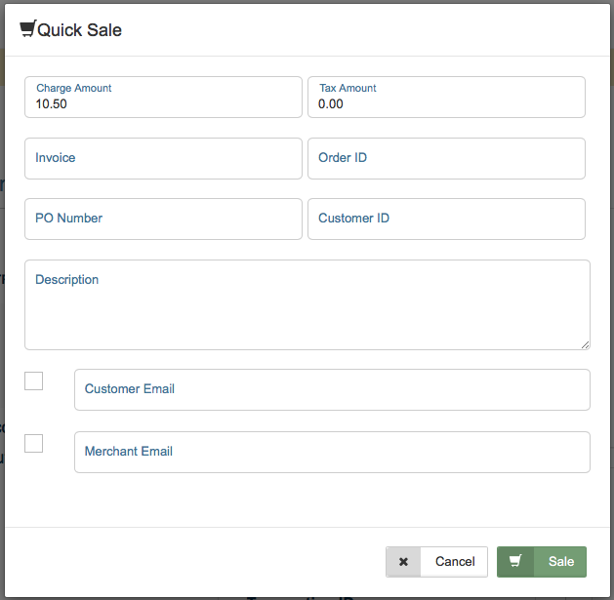Select the PO Number text box
This screenshot has width=614, height=600.
(163, 219)
